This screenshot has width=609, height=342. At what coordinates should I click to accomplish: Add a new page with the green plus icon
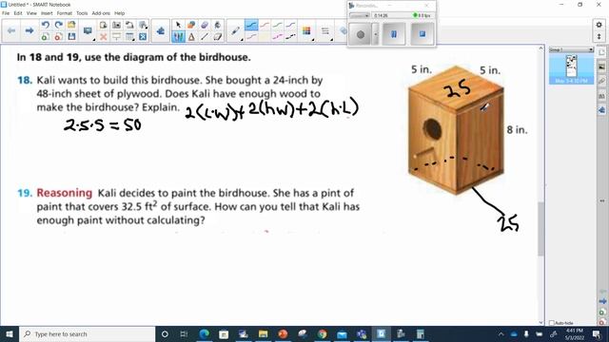[45, 37]
